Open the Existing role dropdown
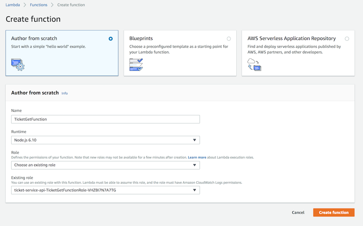Image resolution: width=363 pixels, height=226 pixels. 105,190
